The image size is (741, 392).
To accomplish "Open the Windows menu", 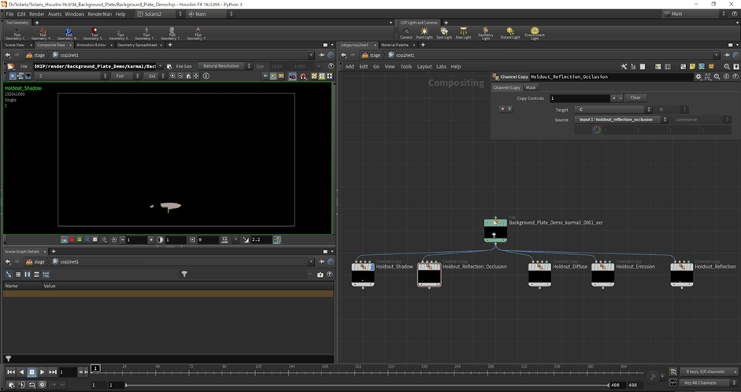I will [x=74, y=14].
